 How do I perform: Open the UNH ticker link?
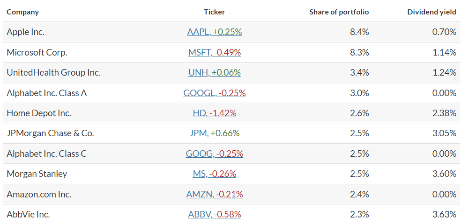[x=214, y=73]
